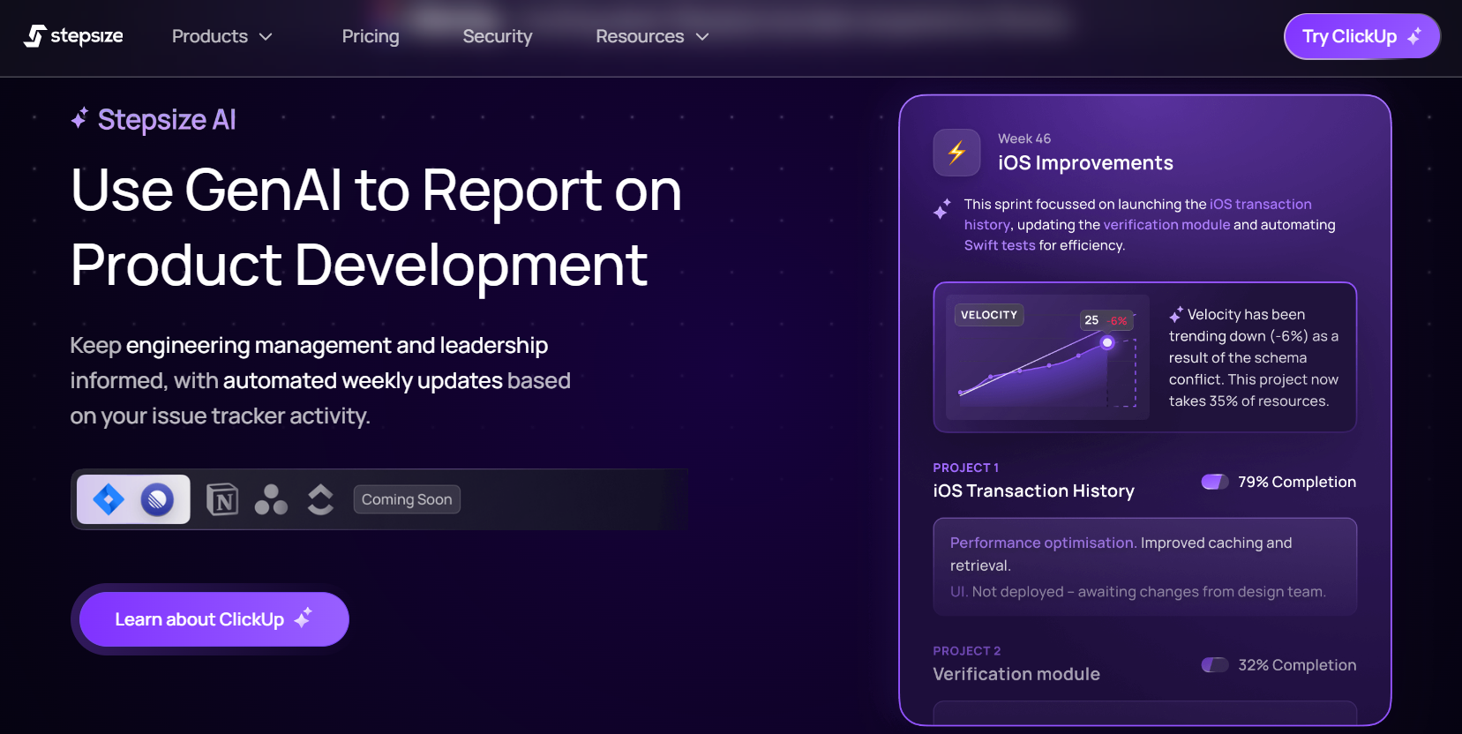
Task: Select the Linear integration icon
Action: pyautogui.click(x=157, y=500)
